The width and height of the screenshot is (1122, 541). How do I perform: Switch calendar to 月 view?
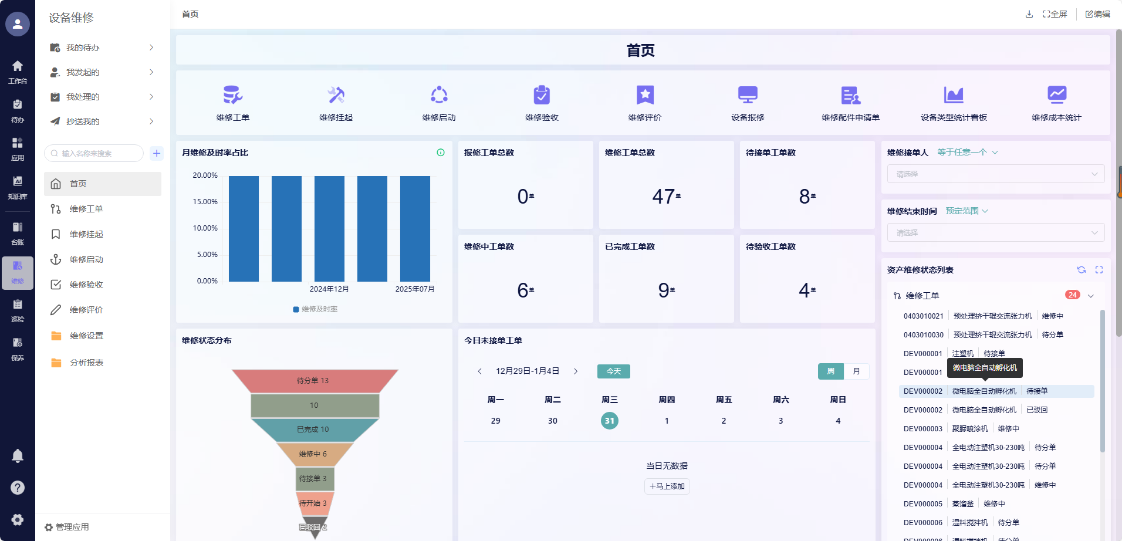pyautogui.click(x=856, y=371)
